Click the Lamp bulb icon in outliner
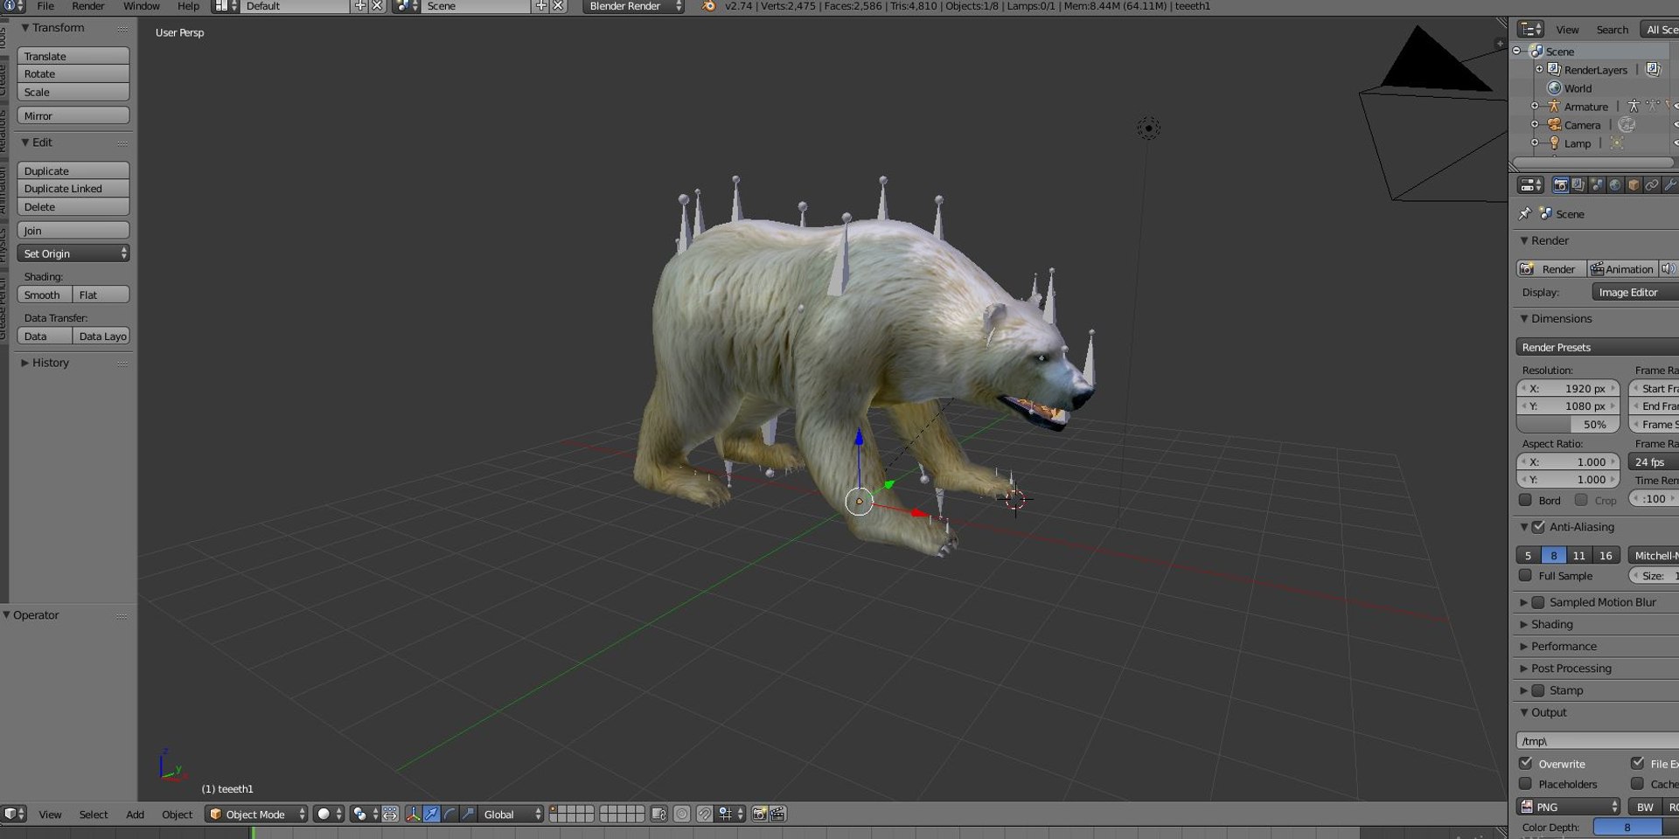 (x=1554, y=143)
